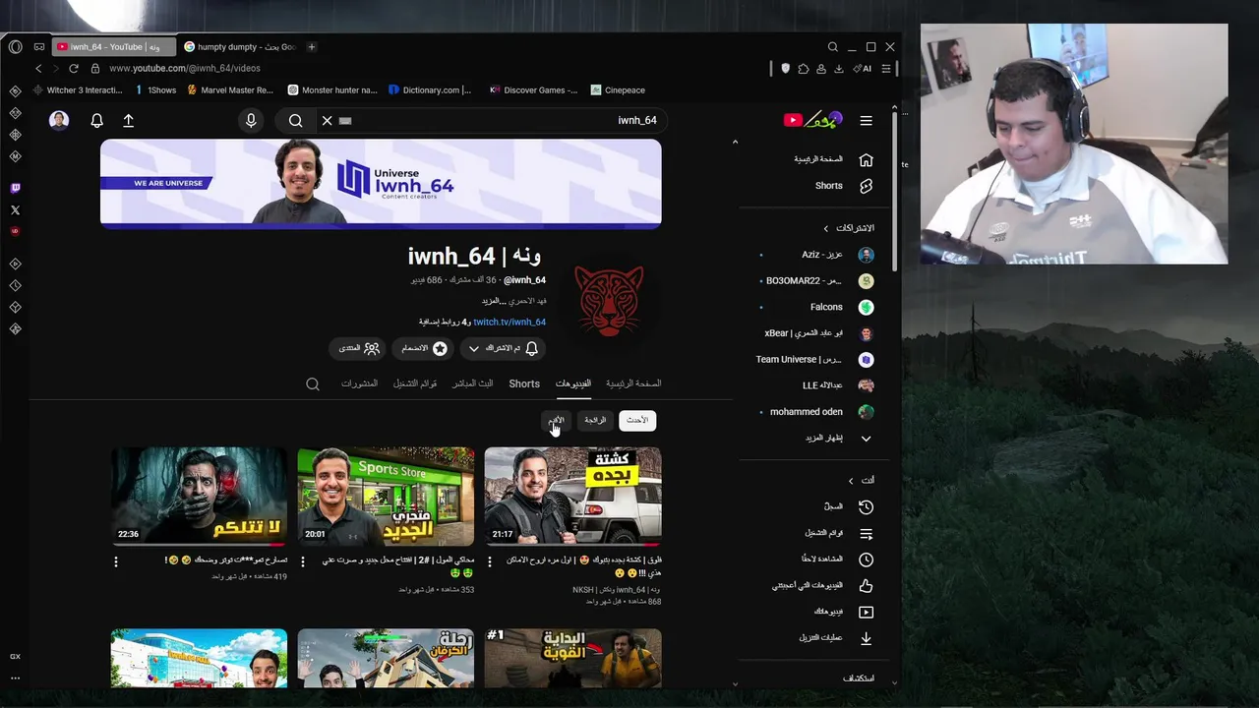Switch to humpty dumpty Google tab
The width and height of the screenshot is (1259, 708).
[240, 46]
